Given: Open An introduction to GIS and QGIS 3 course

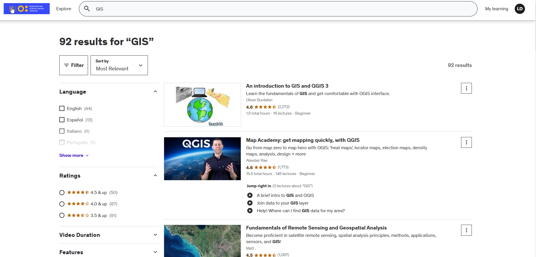Looking at the screenshot, I should coord(287,86).
